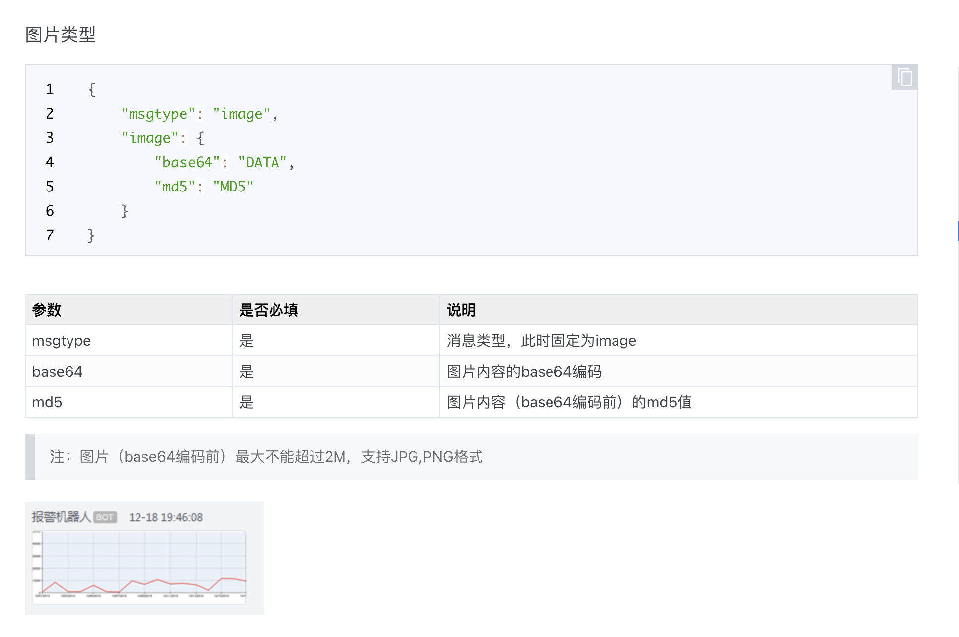The image size is (959, 637).
Task: Click the 12-18 19:46:08 timestamp
Action: (x=166, y=517)
